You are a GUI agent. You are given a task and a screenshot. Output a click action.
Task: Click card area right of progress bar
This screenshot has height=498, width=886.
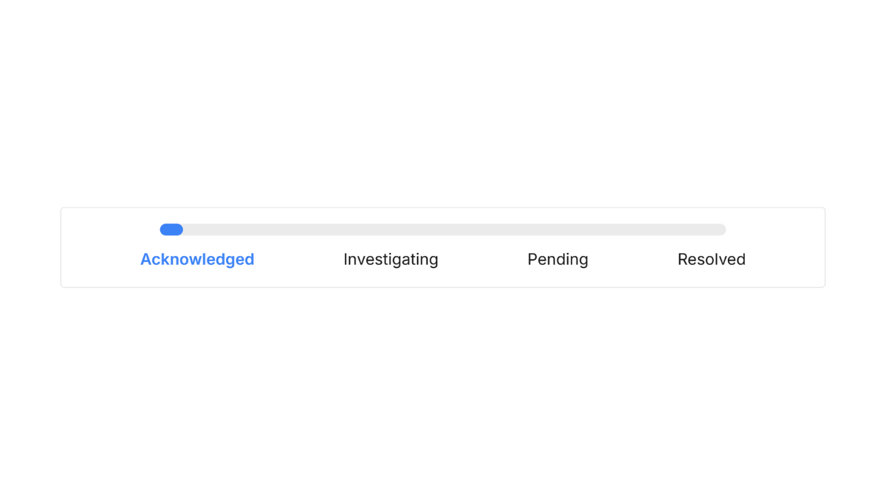[x=775, y=229]
